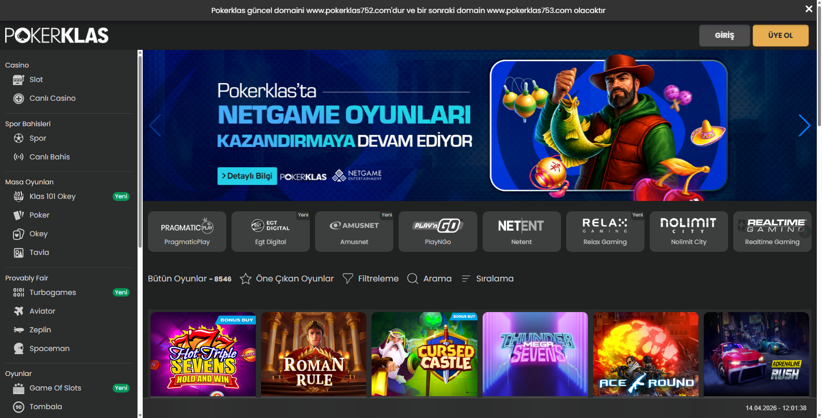Open the Turbogames menu text
Screen dimensions: 822x418
click(x=53, y=293)
